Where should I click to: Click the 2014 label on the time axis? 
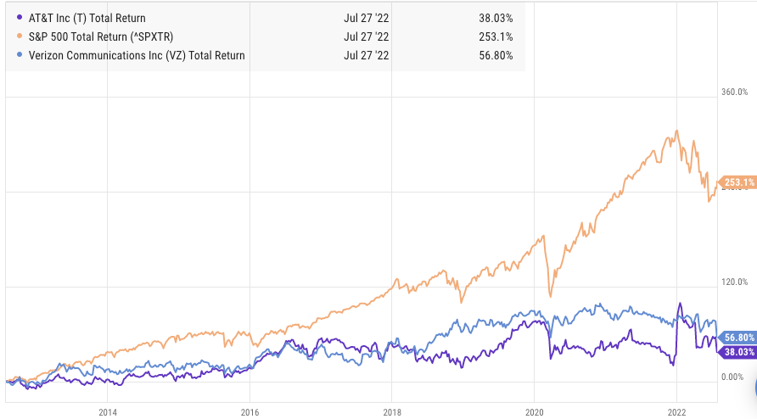[x=107, y=413]
